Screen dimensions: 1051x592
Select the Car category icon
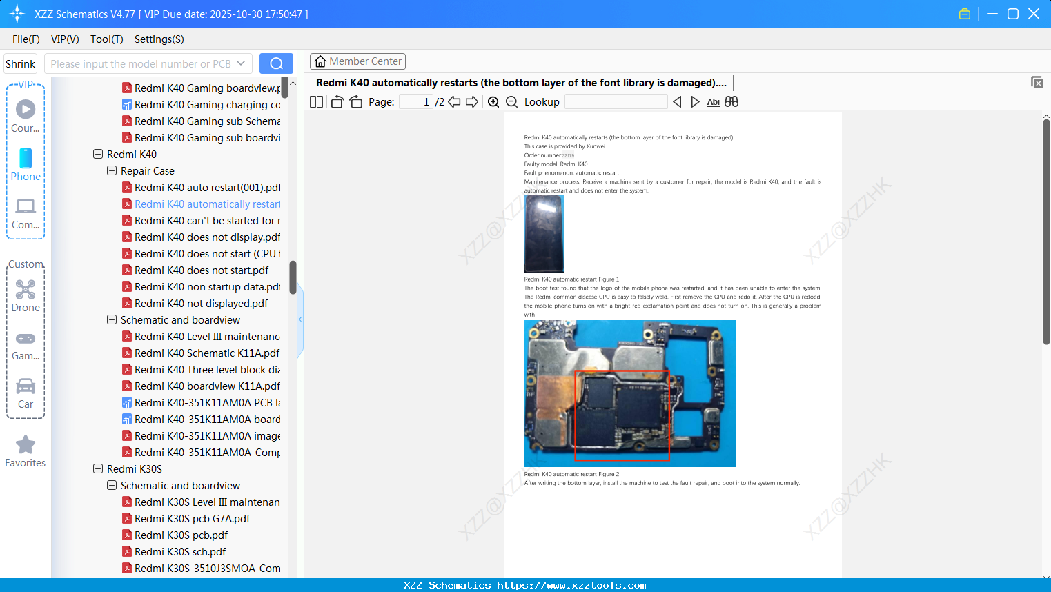point(26,393)
